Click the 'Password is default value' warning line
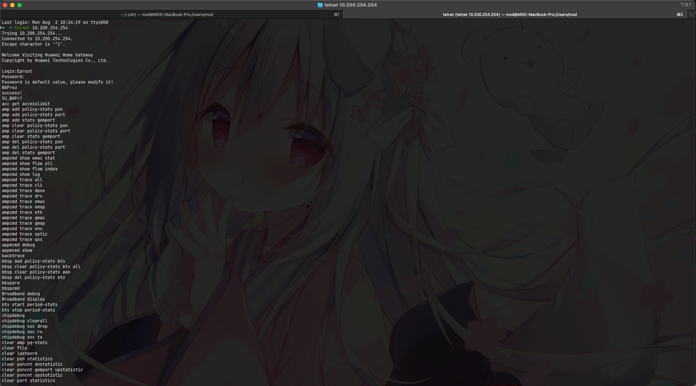The image size is (696, 386). tap(57, 82)
